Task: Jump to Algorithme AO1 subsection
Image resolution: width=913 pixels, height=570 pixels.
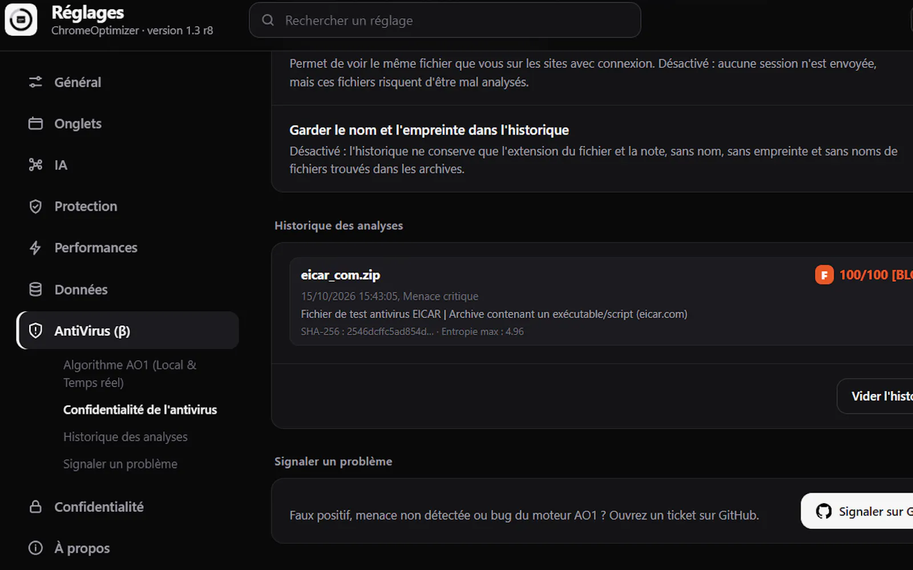Action: coord(130,373)
